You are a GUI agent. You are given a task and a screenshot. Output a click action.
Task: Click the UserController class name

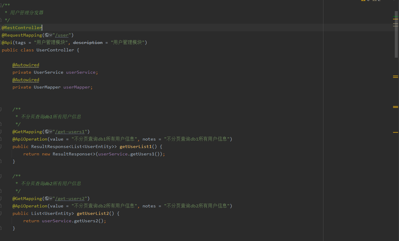pos(55,50)
